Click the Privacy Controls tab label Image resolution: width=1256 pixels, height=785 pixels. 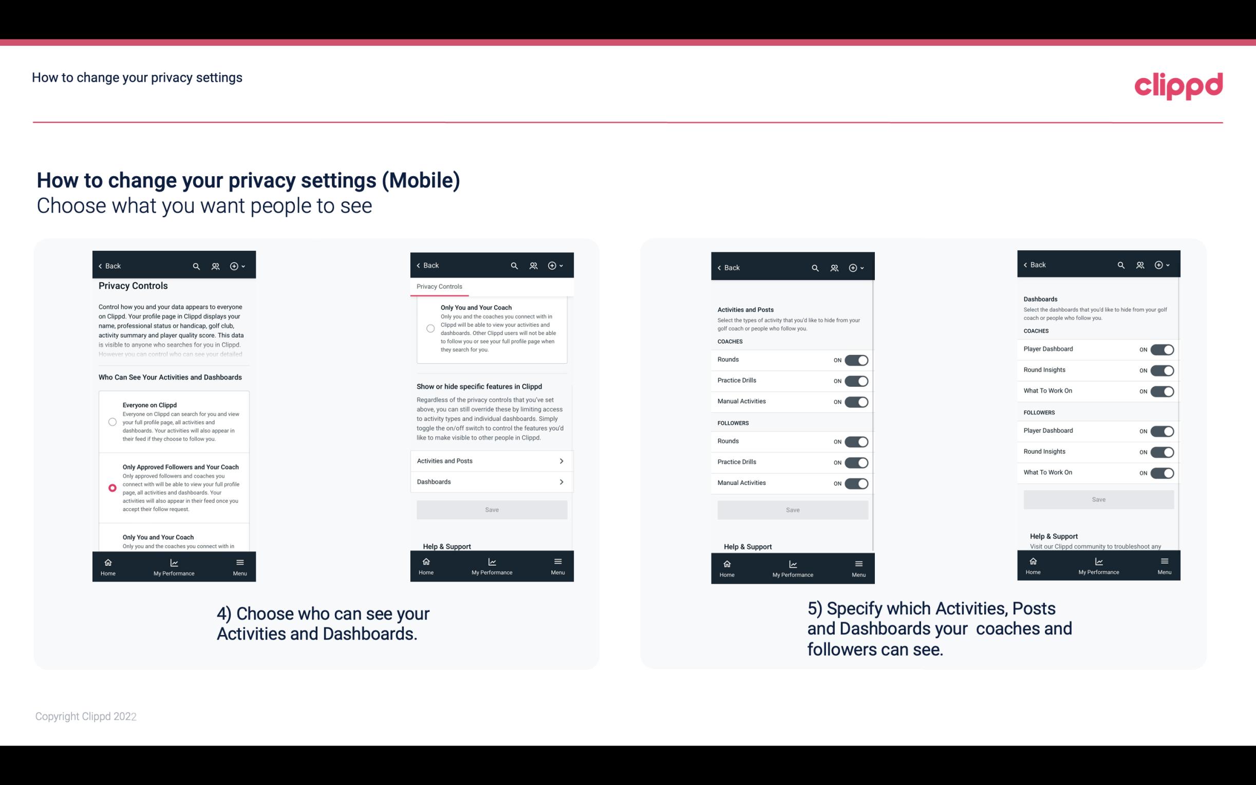click(x=439, y=287)
